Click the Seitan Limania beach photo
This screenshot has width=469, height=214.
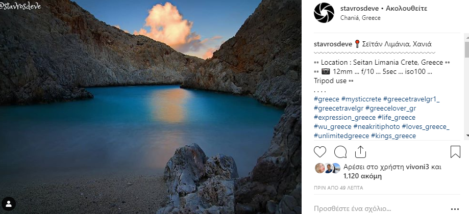(151, 107)
